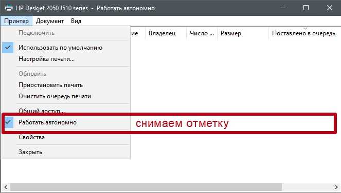Click the horizontal scrollbar right arrow

[336, 187]
